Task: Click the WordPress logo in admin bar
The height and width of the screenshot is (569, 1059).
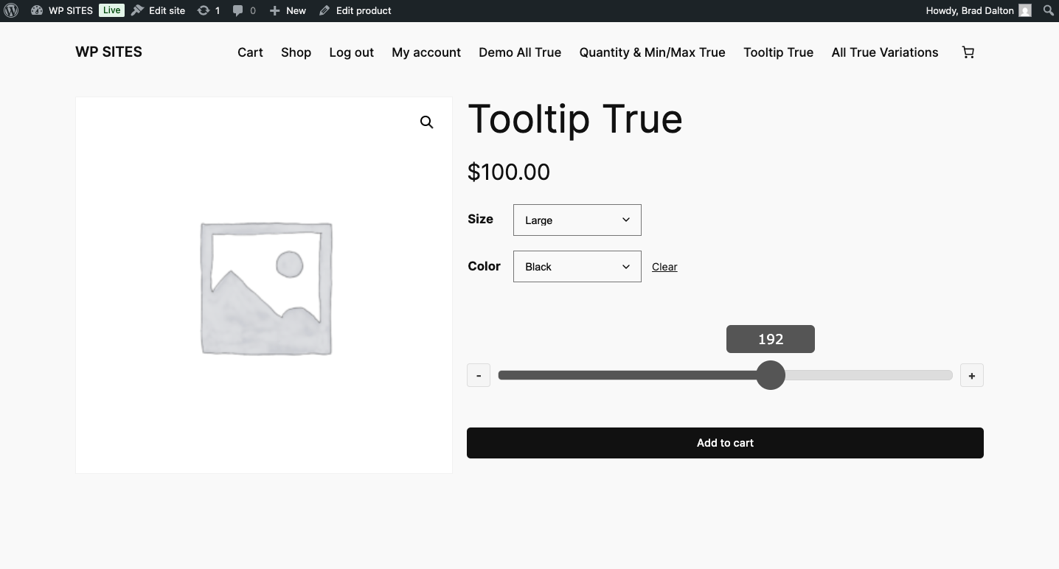Action: (x=11, y=10)
